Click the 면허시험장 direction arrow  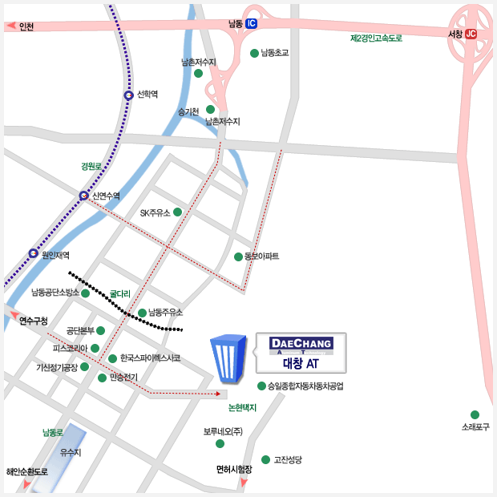coord(246,483)
